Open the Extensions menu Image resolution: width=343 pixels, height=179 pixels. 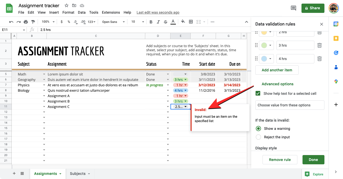tap(111, 12)
